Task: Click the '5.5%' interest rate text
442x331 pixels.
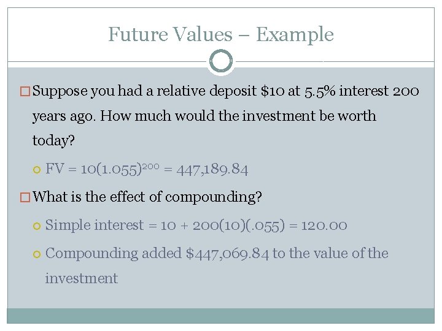Action: [x=319, y=91]
